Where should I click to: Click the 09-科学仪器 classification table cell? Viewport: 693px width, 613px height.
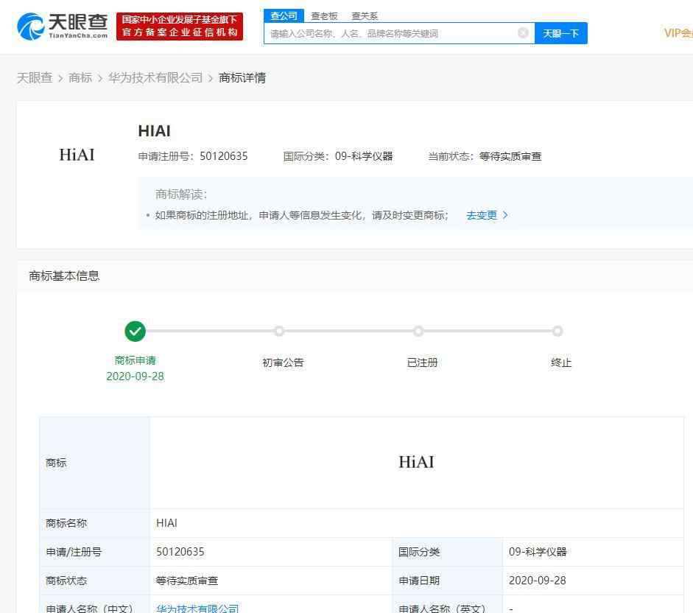point(593,552)
